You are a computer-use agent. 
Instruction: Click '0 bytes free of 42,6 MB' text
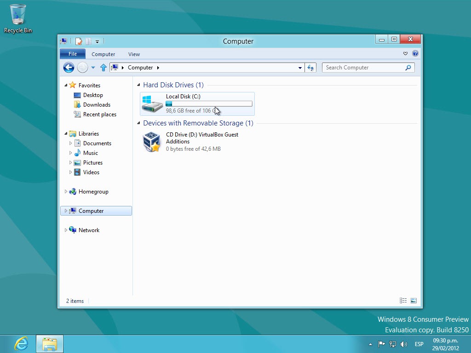pyautogui.click(x=193, y=149)
